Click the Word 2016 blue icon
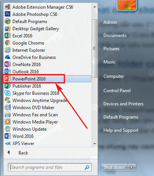 [x=8, y=136]
